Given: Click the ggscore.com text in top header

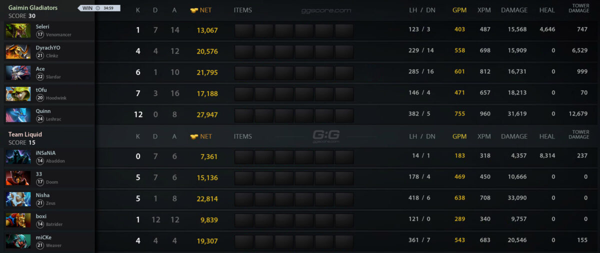Looking at the screenshot, I should 326,10.
